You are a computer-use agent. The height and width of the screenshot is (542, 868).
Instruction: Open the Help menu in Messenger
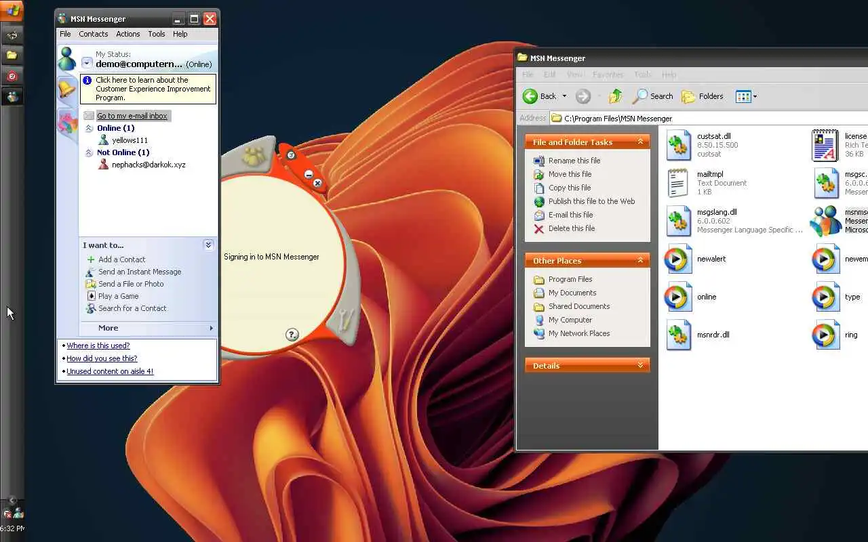180,34
